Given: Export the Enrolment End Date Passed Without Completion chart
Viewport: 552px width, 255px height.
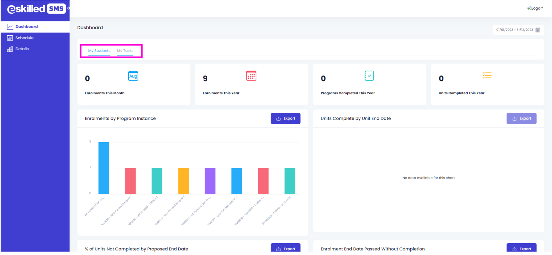Looking at the screenshot, I should coord(521,248).
